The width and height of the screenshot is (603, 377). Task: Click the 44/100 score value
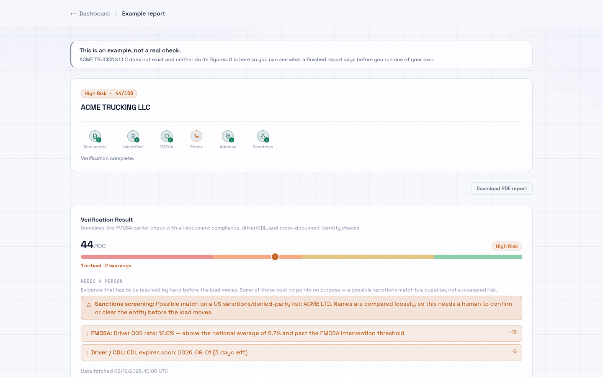[x=93, y=245]
